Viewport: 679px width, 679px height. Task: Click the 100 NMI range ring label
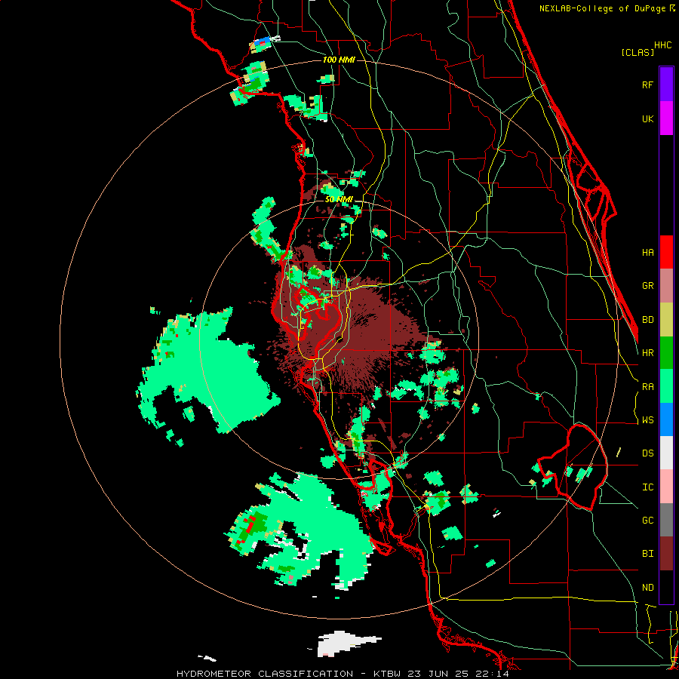[x=339, y=60]
